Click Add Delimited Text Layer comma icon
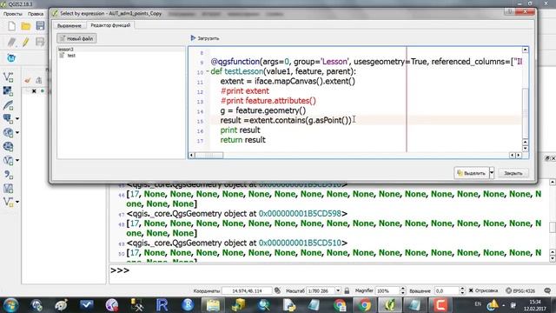The height and width of the screenshot is (313, 556). click(x=8, y=174)
